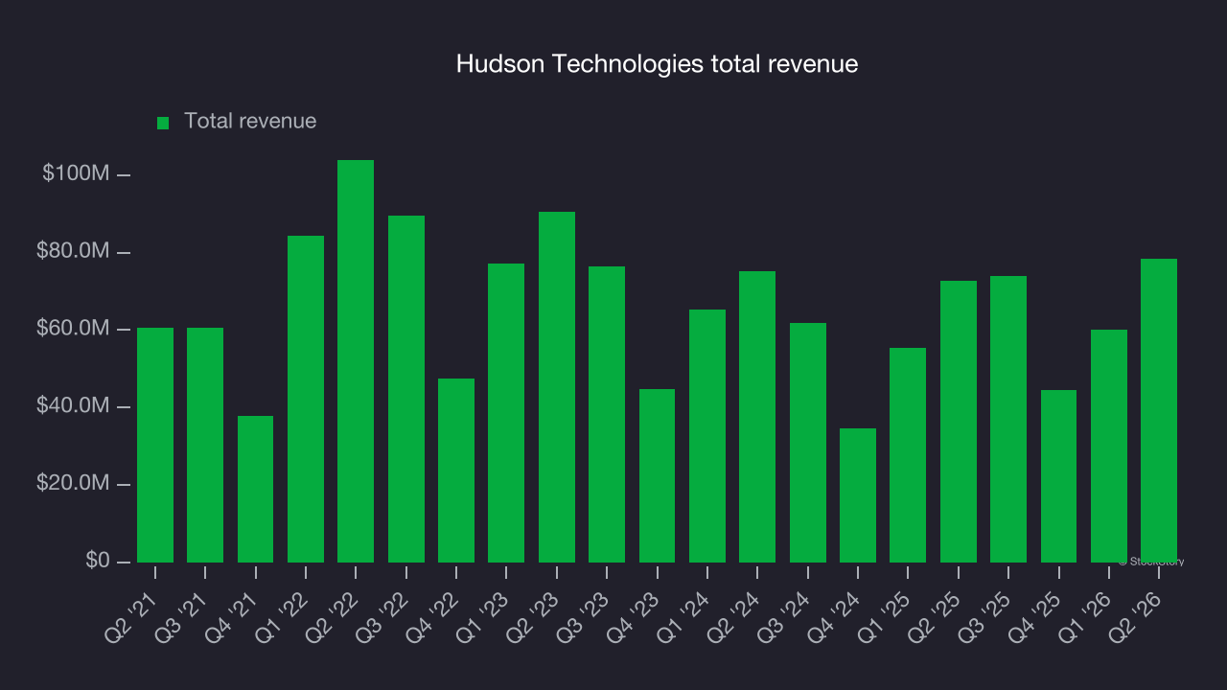This screenshot has width=1227, height=690.
Task: Click the Q4 '23 revenue bar
Action: click(657, 475)
